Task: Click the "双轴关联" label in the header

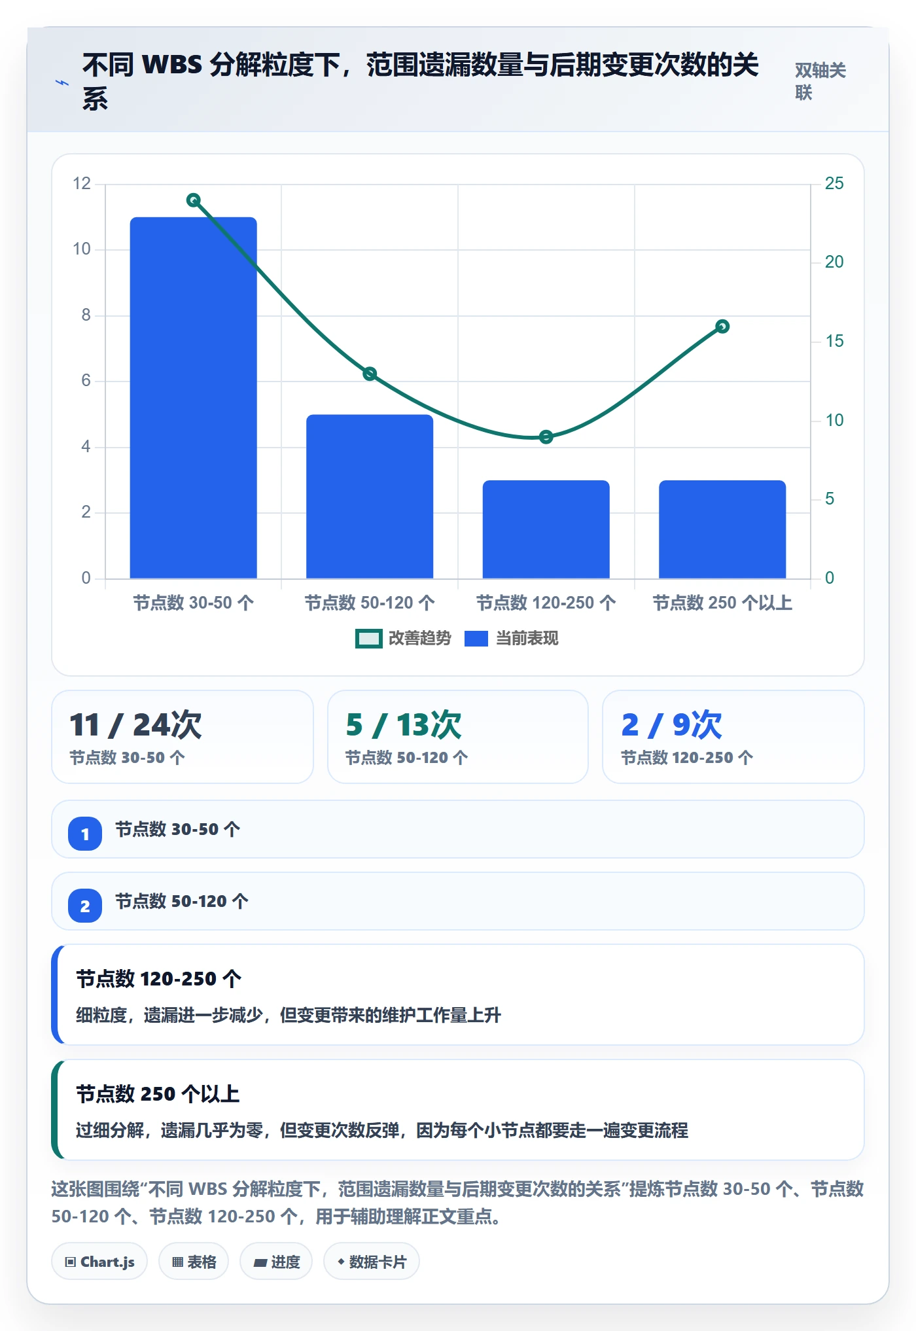Action: click(x=820, y=81)
